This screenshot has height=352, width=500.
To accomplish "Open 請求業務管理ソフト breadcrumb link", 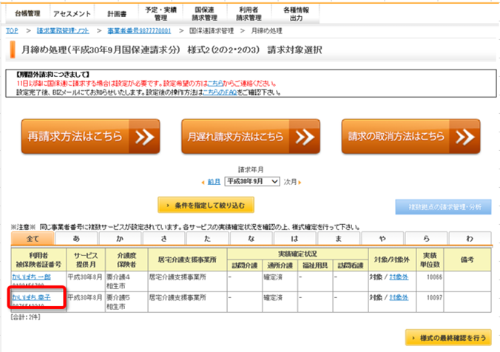I will [63, 30].
